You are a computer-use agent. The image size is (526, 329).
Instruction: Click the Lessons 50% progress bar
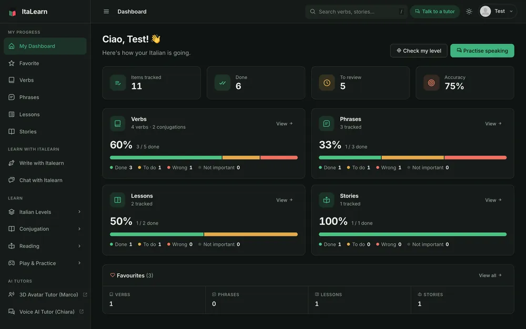[204, 234]
